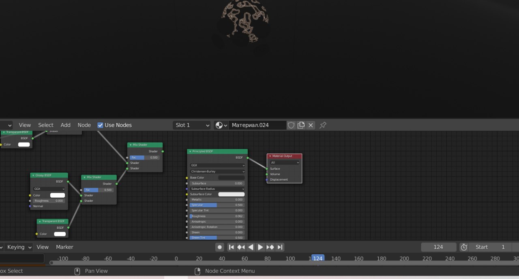519x279 pixels.
Task: Open the material browse sphere icon
Action: coord(221,125)
